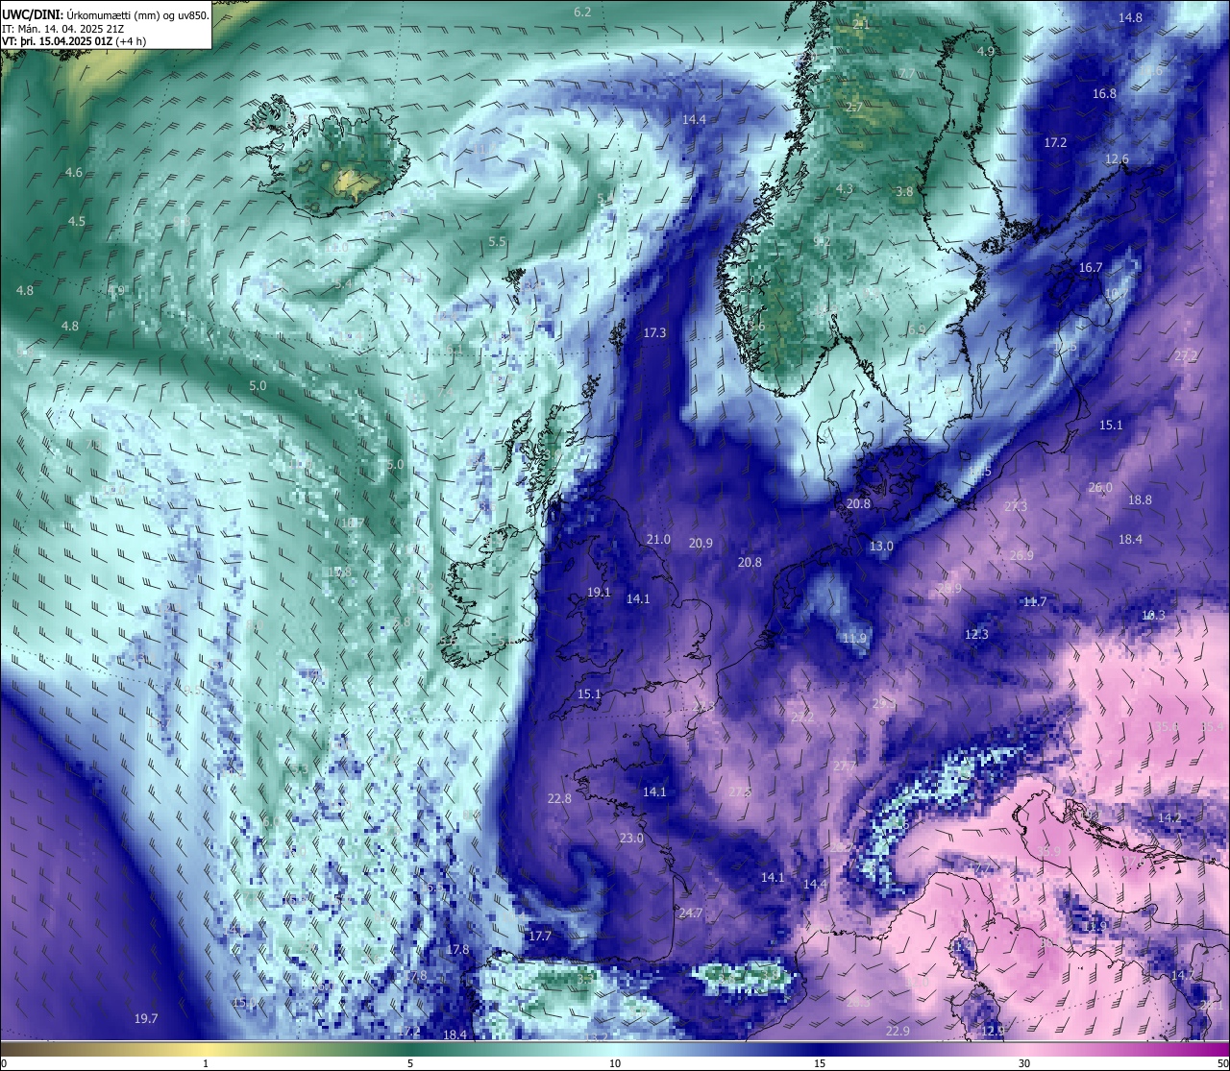Click the 14.7 value label
This screenshot has width=1230, height=1071.
coord(1182,975)
